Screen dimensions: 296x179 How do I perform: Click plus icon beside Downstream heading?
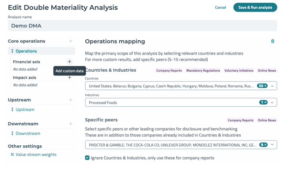70,124
